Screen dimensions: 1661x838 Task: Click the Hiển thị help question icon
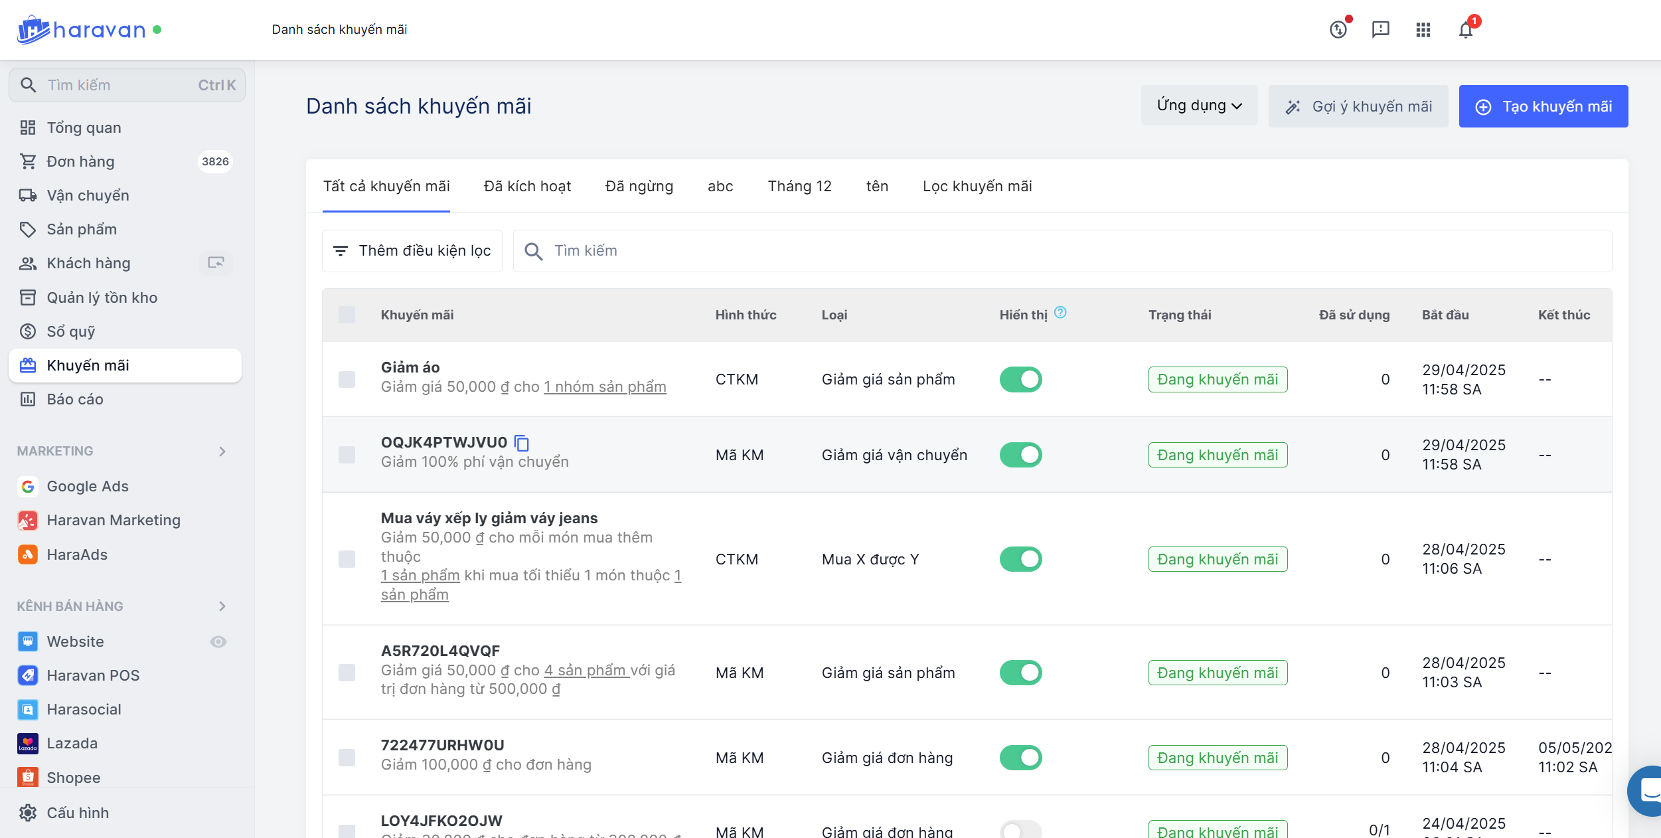tap(1060, 313)
